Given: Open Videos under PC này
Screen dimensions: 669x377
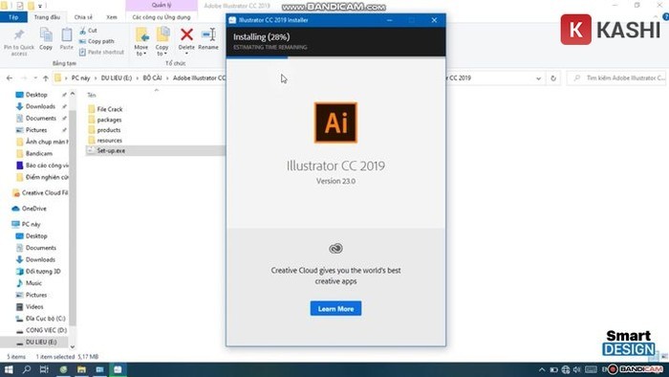Looking at the screenshot, I should 34,306.
